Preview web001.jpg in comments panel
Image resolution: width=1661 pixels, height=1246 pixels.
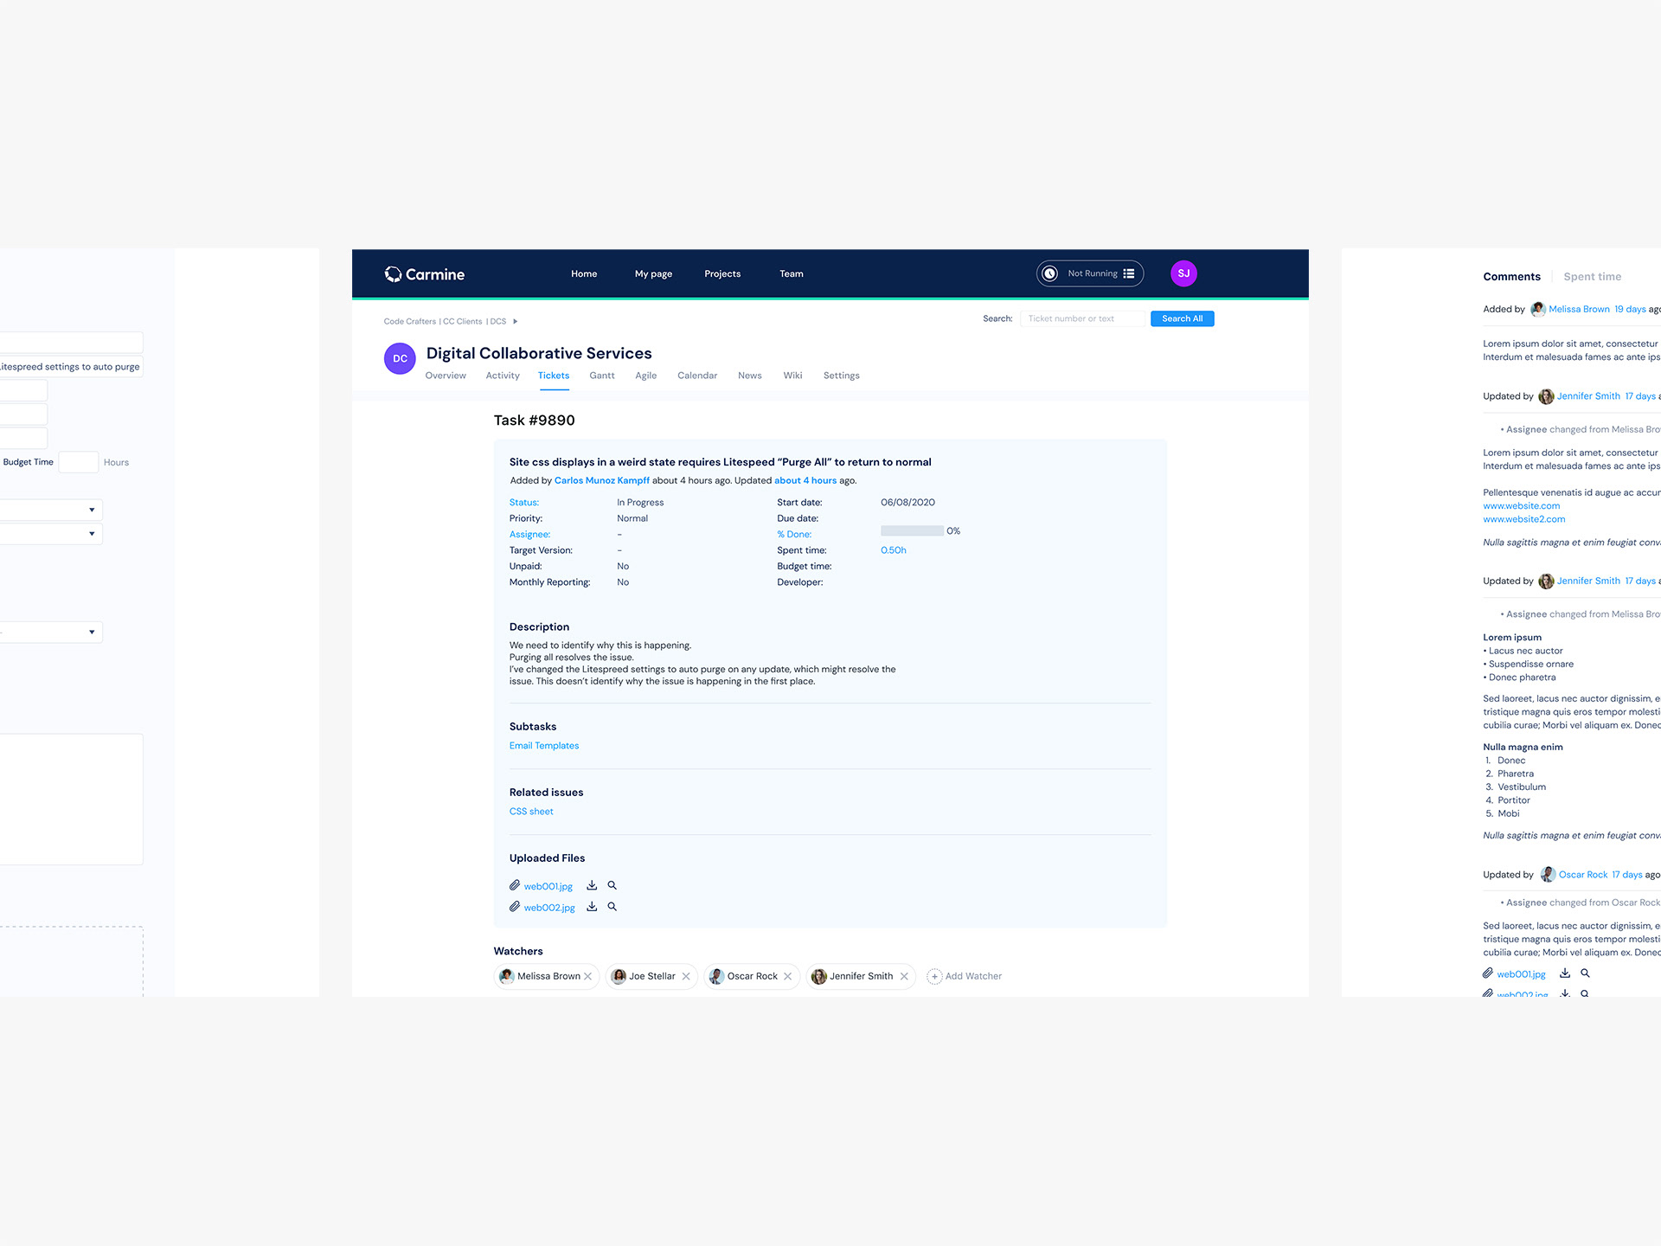(x=1586, y=973)
